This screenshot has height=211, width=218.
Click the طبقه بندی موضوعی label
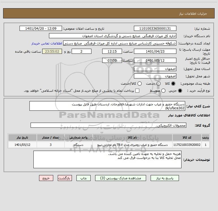tap(195, 84)
